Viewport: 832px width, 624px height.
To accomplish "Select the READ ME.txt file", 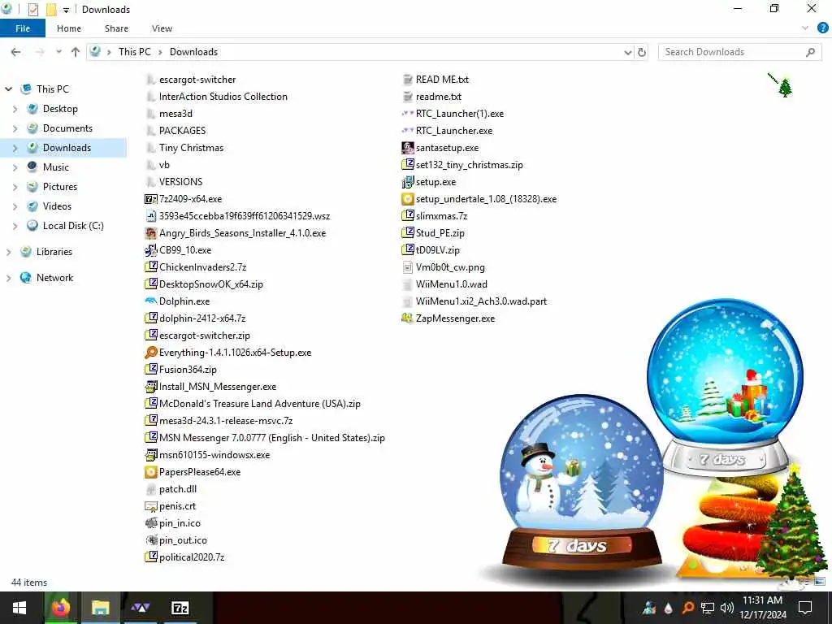I will tap(442, 80).
